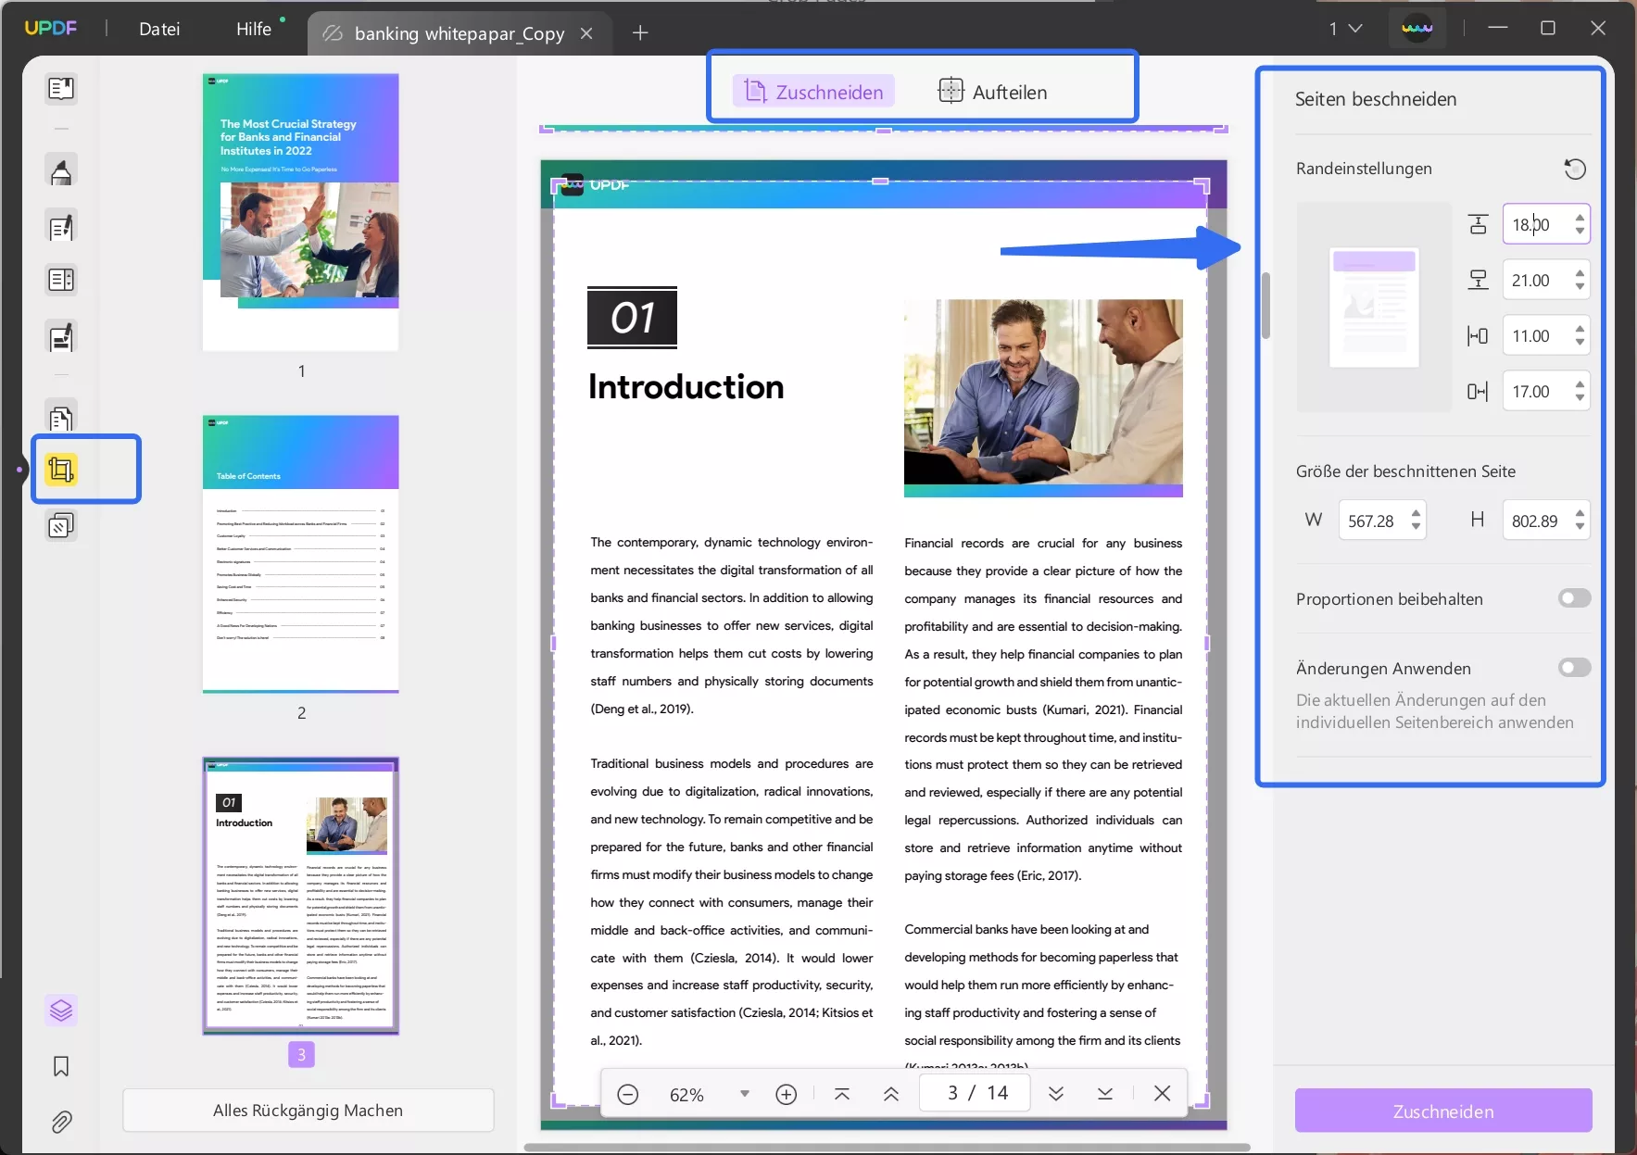
Task: Enable Änderungen Anwenden
Action: (1574, 668)
